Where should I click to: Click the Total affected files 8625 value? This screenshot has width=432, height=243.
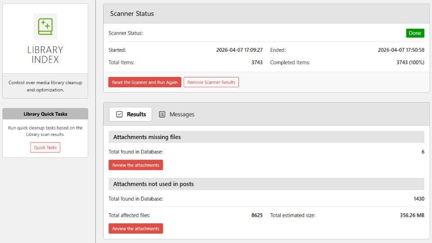point(257,216)
